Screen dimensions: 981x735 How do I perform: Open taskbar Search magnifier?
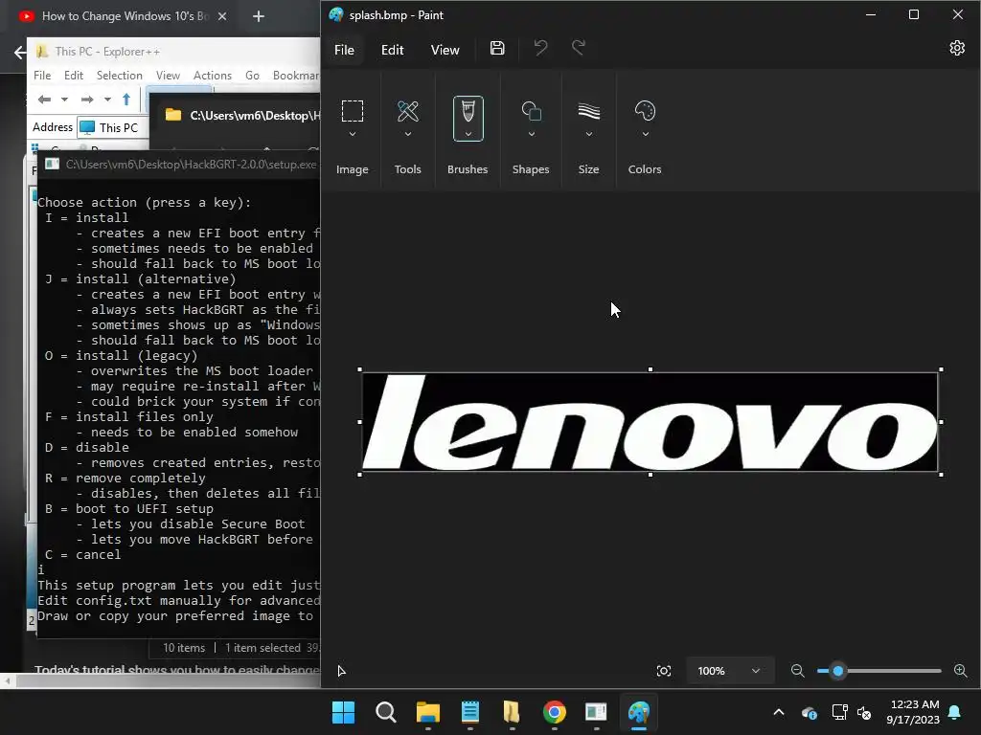coord(385,712)
